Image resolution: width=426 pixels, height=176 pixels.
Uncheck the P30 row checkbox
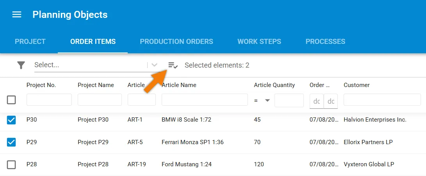pos(11,120)
